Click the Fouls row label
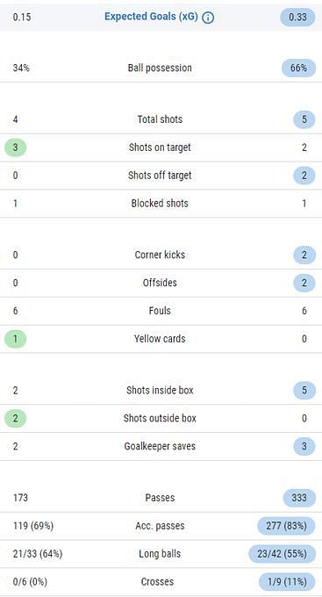This screenshot has width=322, height=597. [x=160, y=311]
